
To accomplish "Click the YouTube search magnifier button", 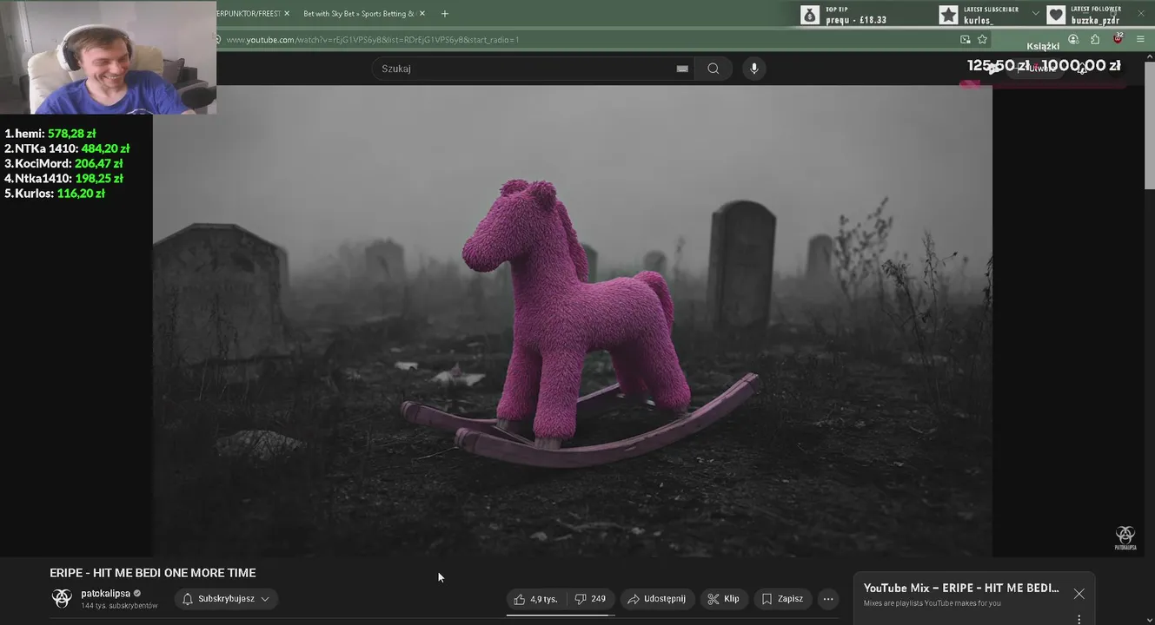I will point(713,69).
